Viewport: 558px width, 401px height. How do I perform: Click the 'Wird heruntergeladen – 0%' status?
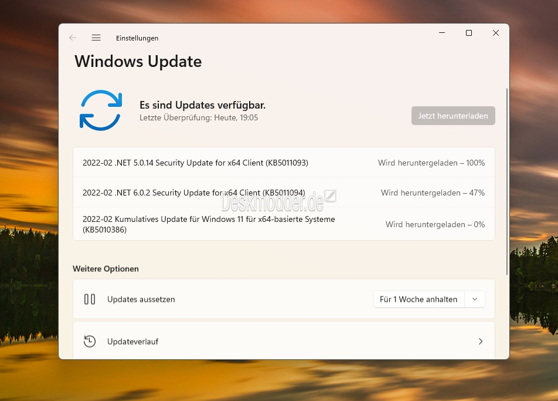tap(435, 224)
